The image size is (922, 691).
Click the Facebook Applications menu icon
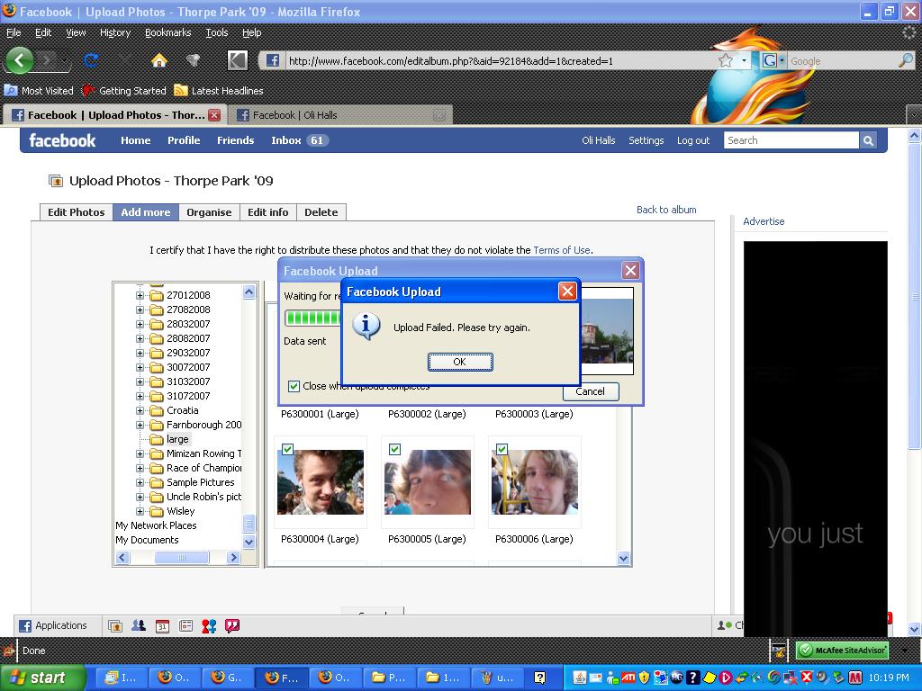click(25, 626)
